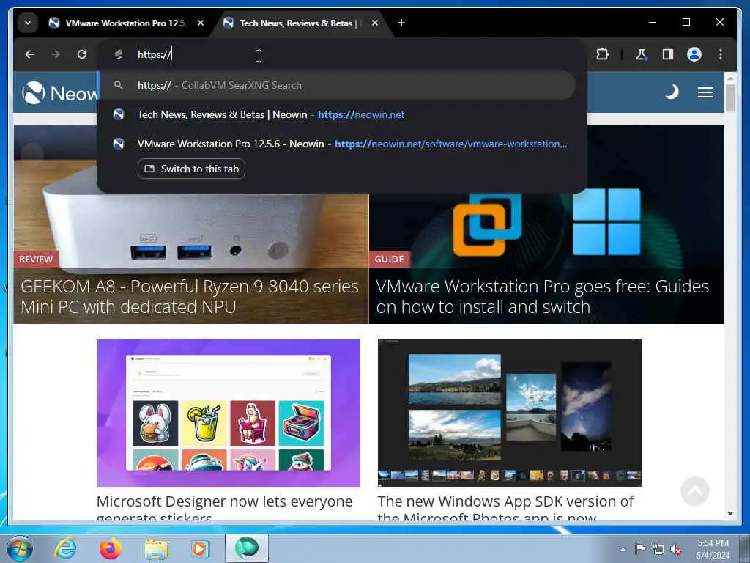The width and height of the screenshot is (750, 563).
Task: Click the Microsoft Designer stickers thumbnail
Action: coord(229,413)
